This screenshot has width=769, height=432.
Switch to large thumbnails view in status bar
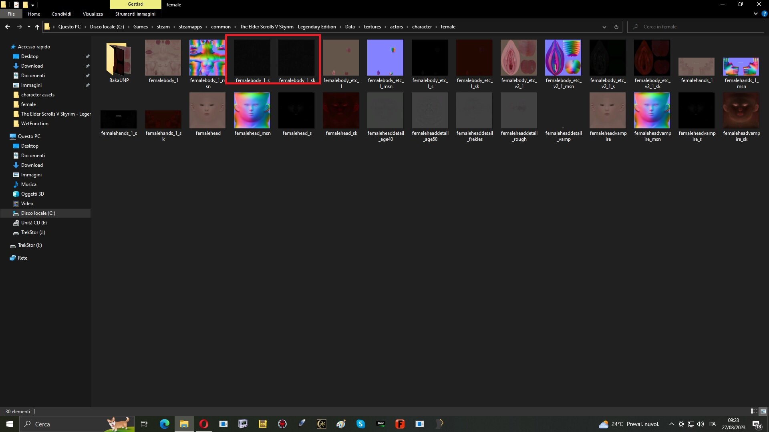pos(763,411)
